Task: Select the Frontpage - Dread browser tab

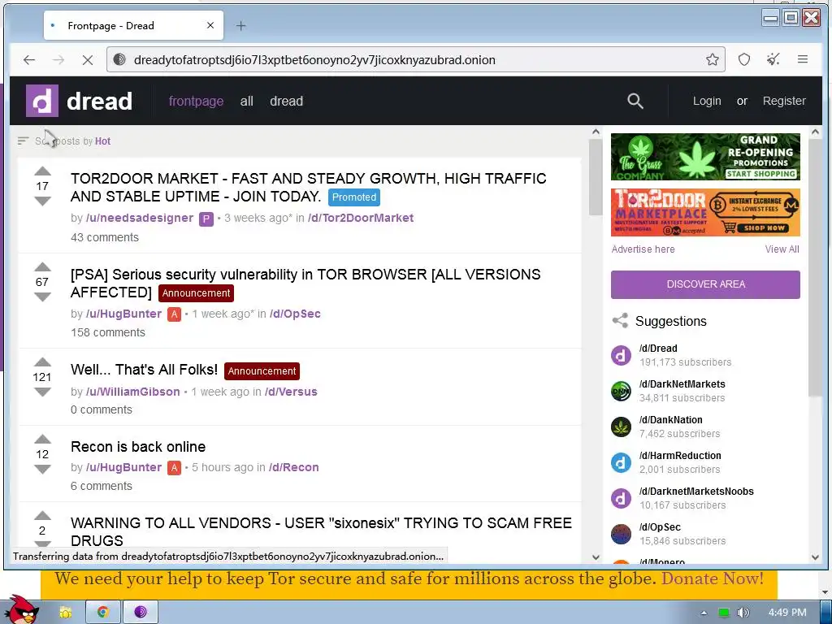Action: [133, 25]
